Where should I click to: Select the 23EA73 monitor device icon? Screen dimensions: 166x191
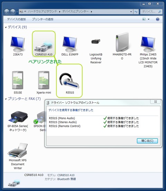18,44
